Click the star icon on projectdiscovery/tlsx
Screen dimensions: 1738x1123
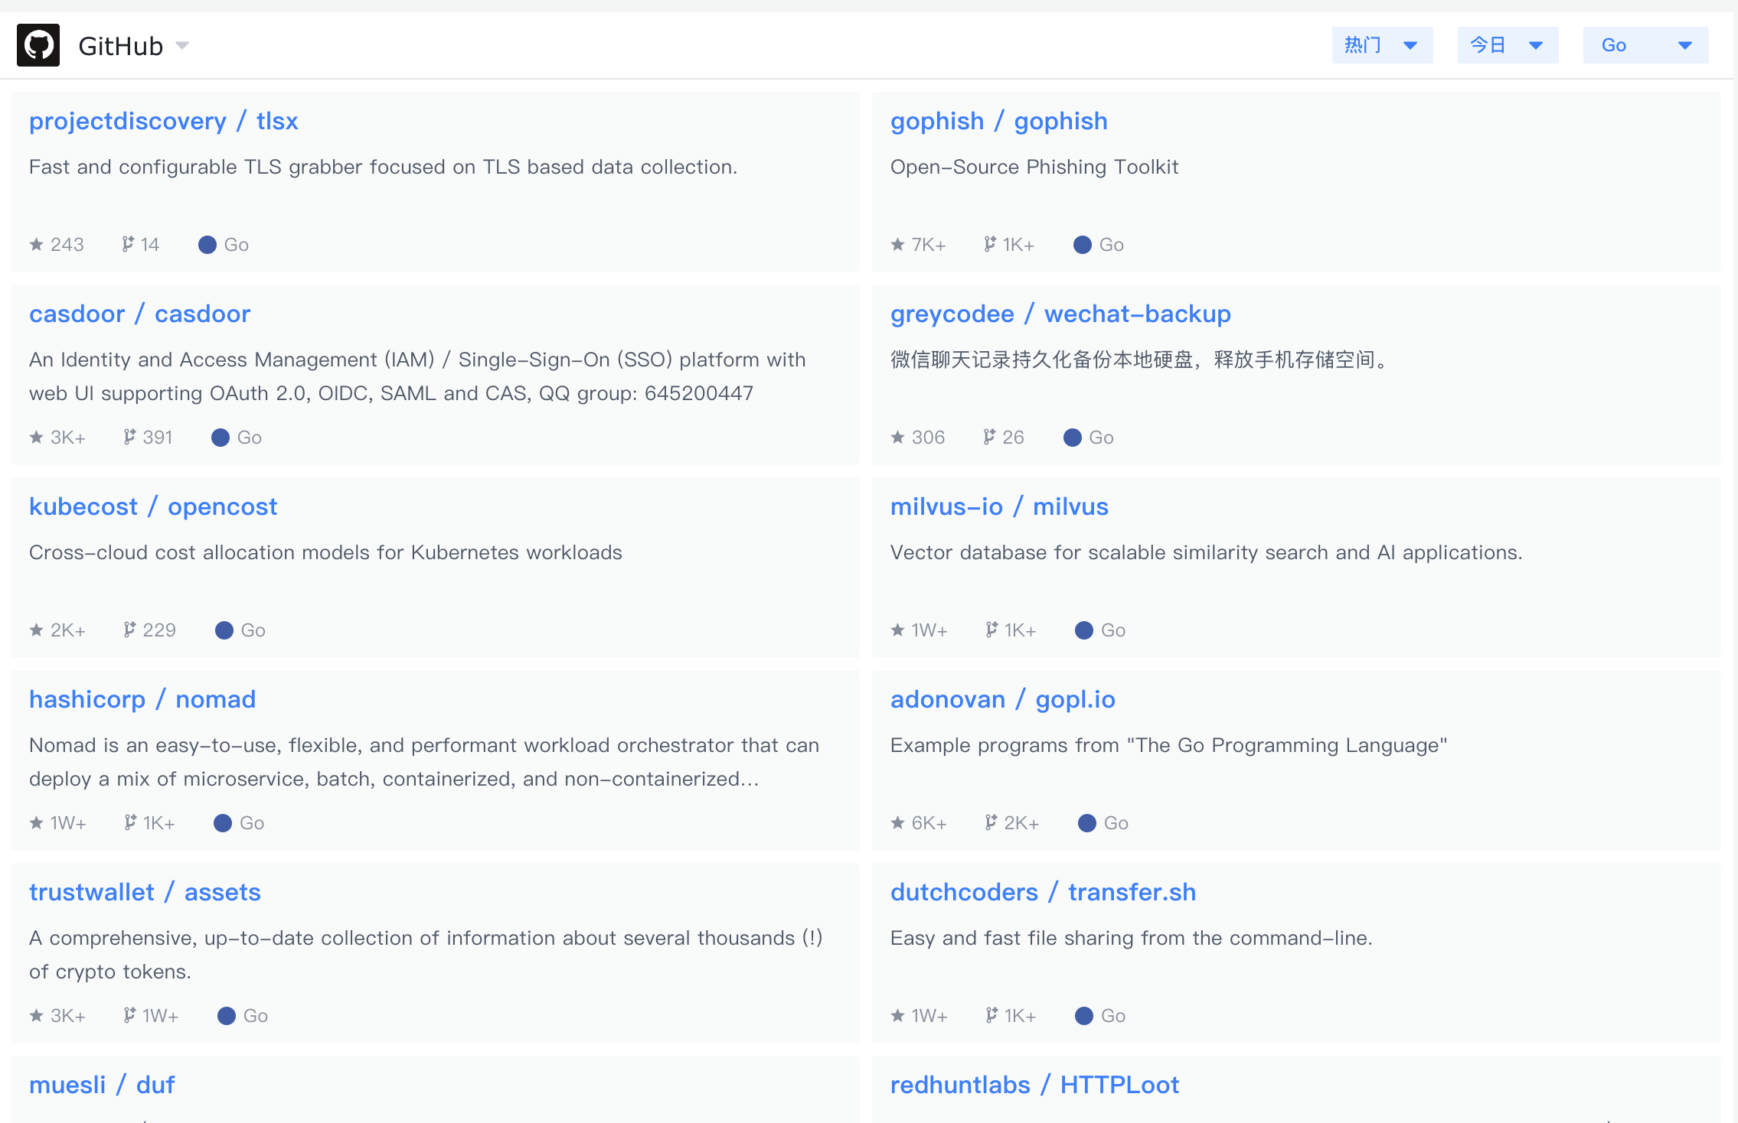36,245
